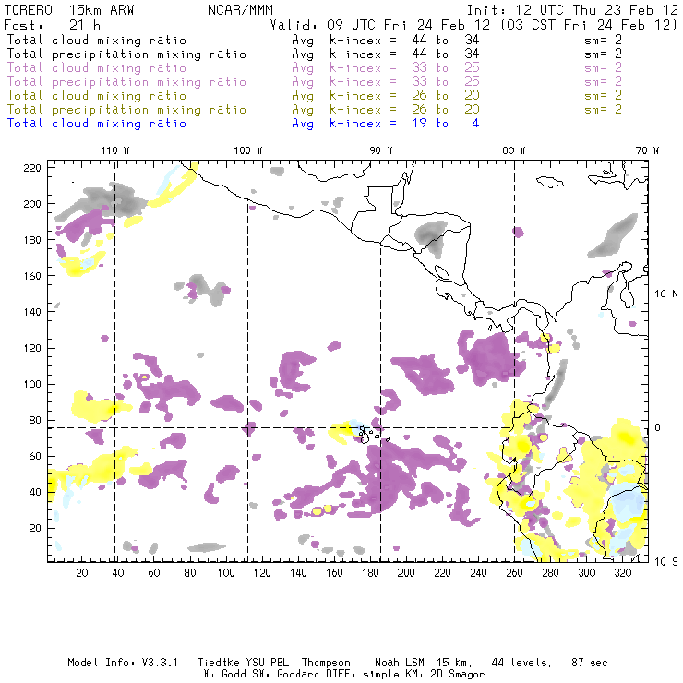The height and width of the screenshot is (683, 683).
Task: Select '60' on the vertical axis
Action: tap(35, 456)
